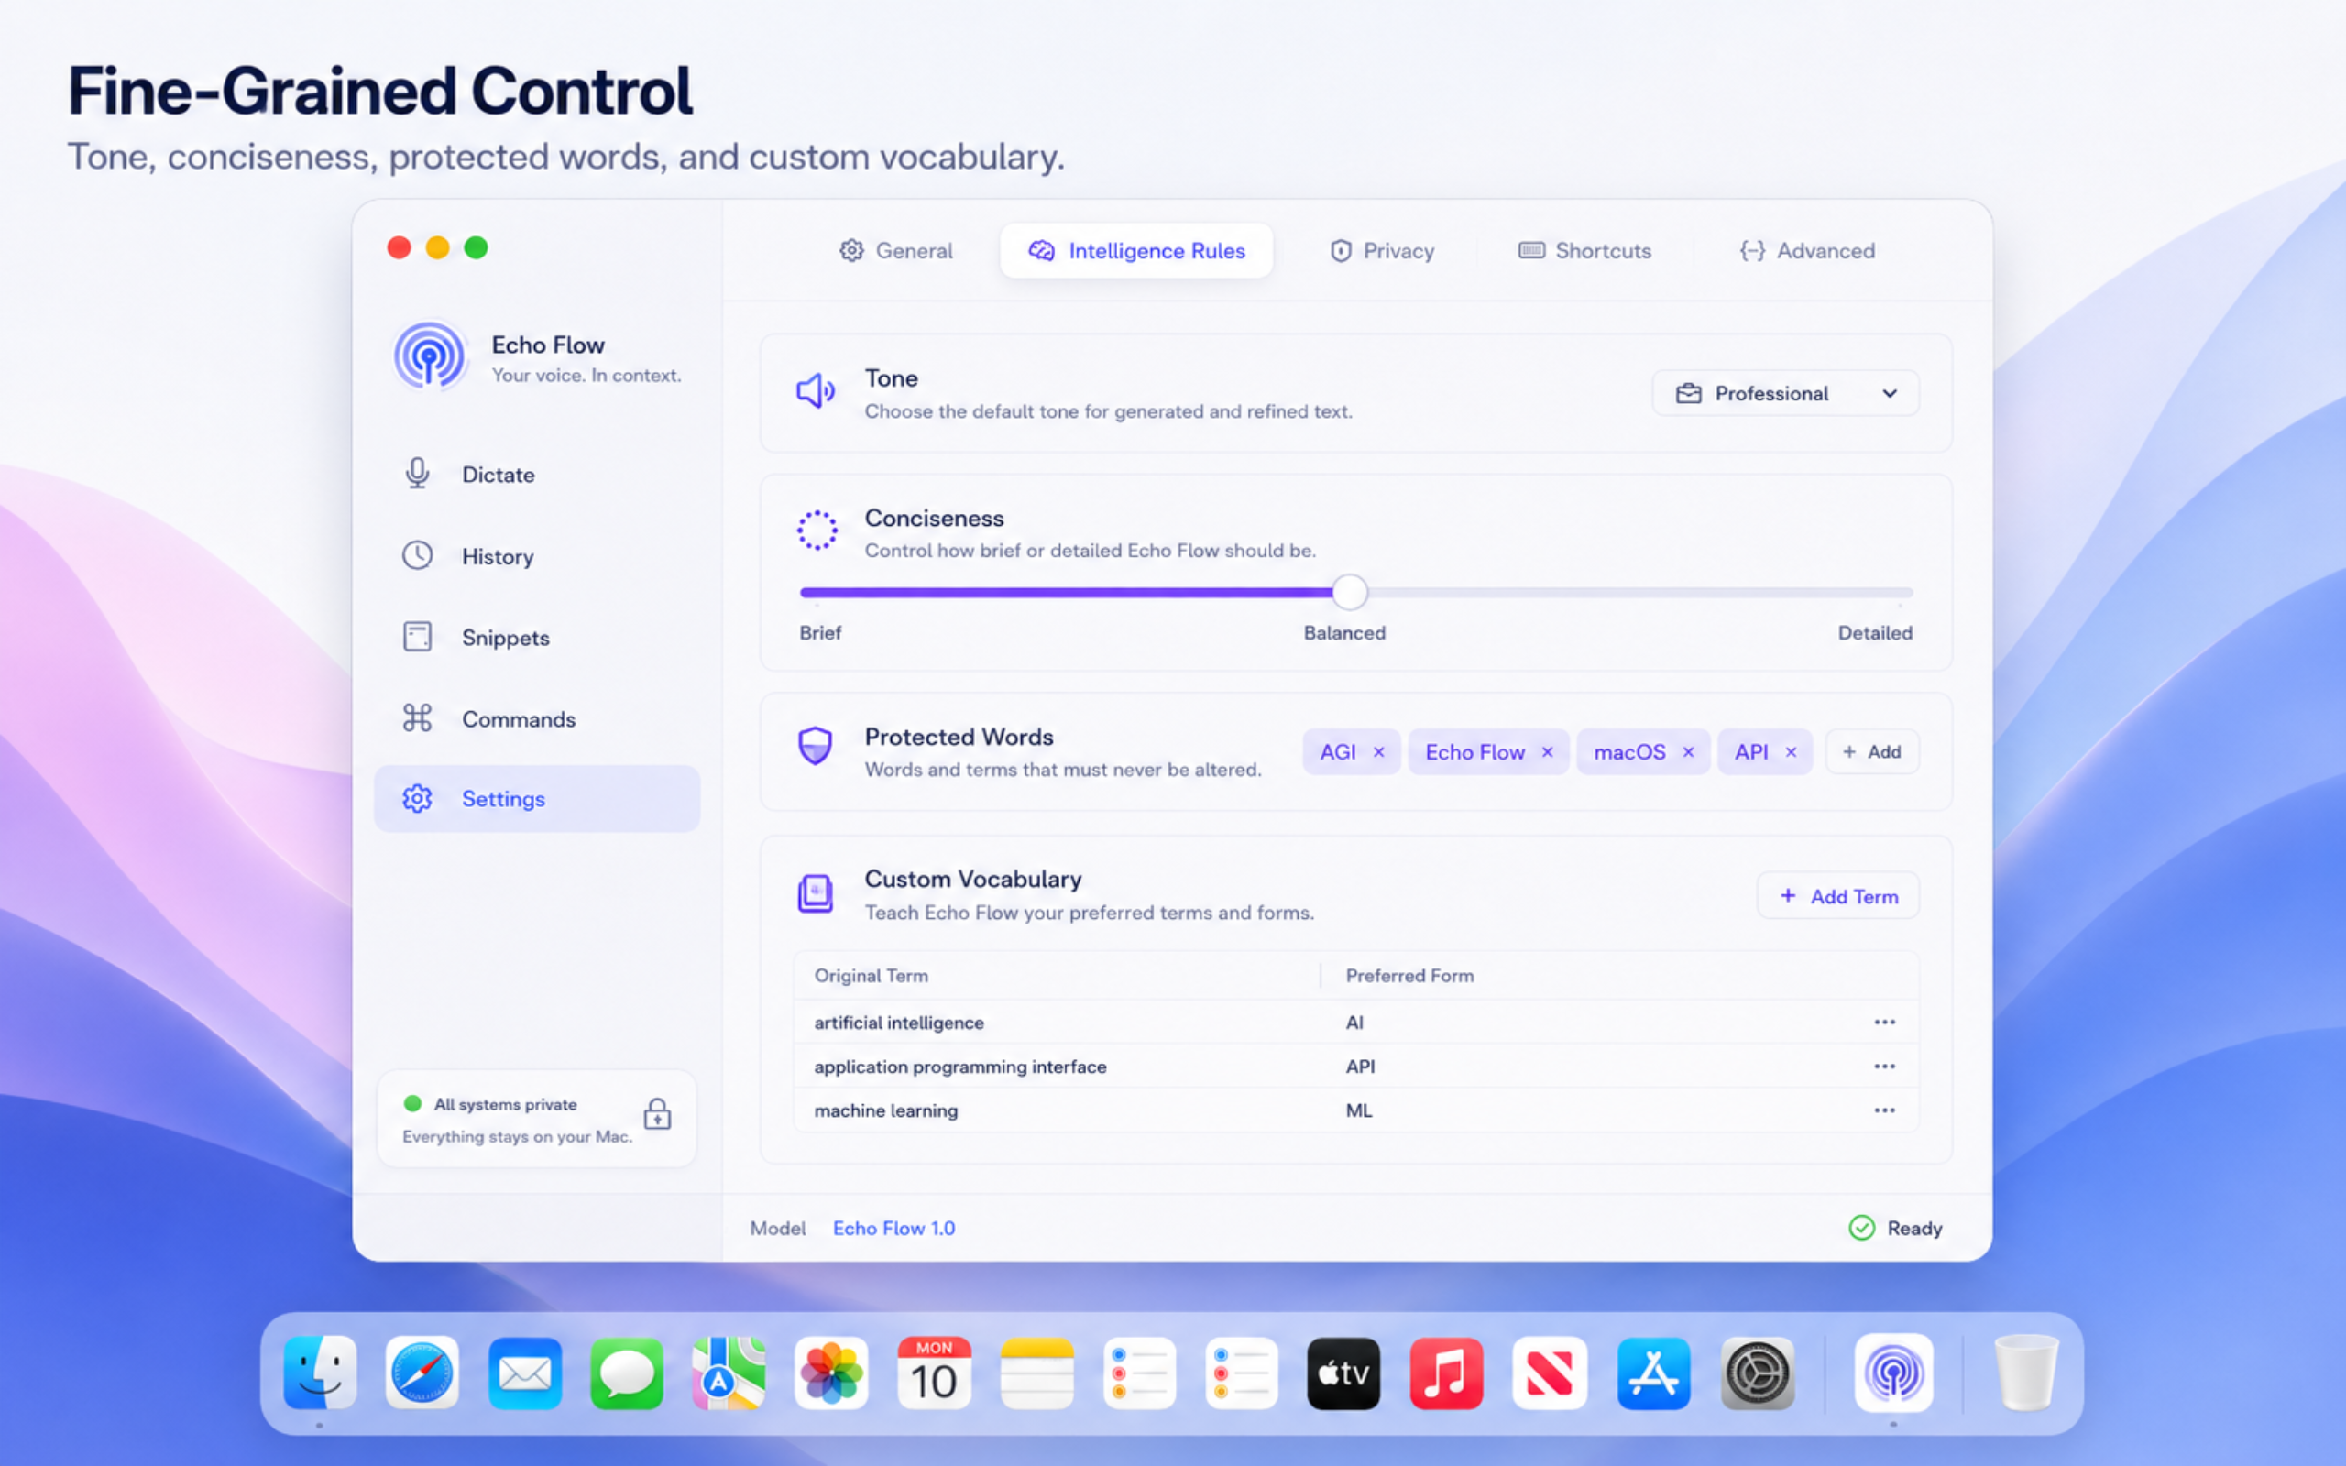Open options for artificial intelligence row
The width and height of the screenshot is (2346, 1466).
coord(1883,1022)
